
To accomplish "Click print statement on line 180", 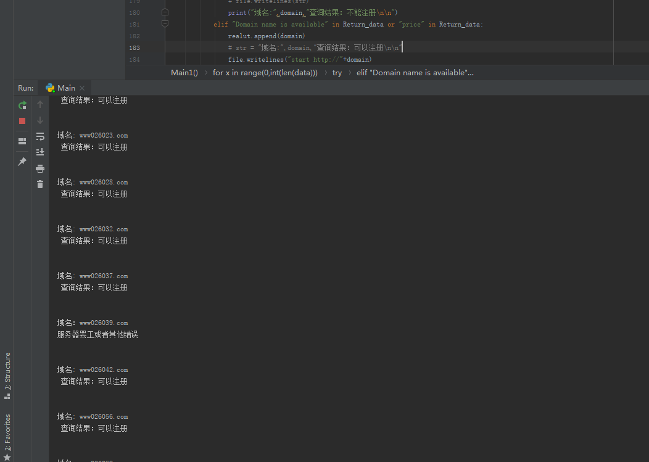I will pos(313,12).
